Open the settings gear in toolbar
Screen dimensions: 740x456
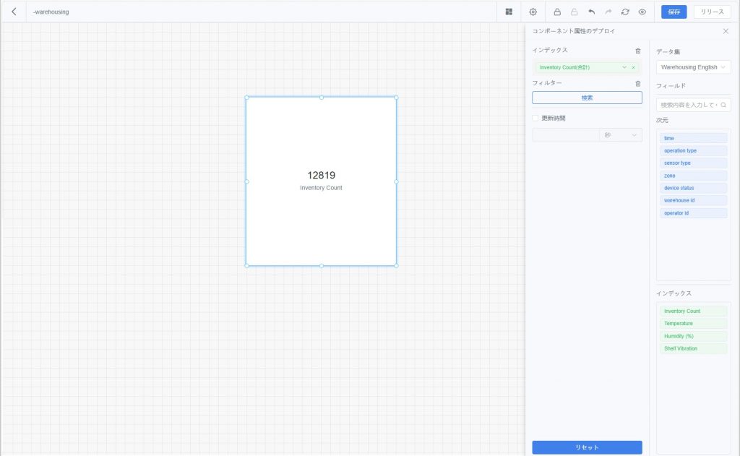pyautogui.click(x=533, y=12)
